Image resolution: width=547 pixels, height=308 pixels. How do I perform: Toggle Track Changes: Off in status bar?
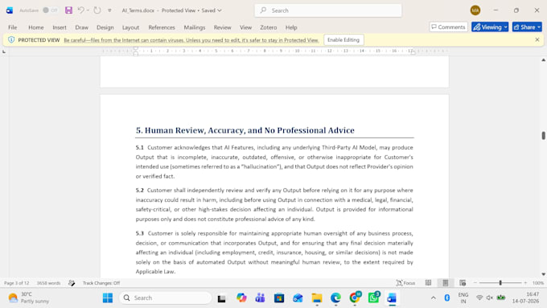101,283
